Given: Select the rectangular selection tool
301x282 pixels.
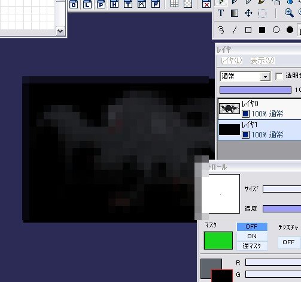Looking at the screenshot, I should 262,14.
